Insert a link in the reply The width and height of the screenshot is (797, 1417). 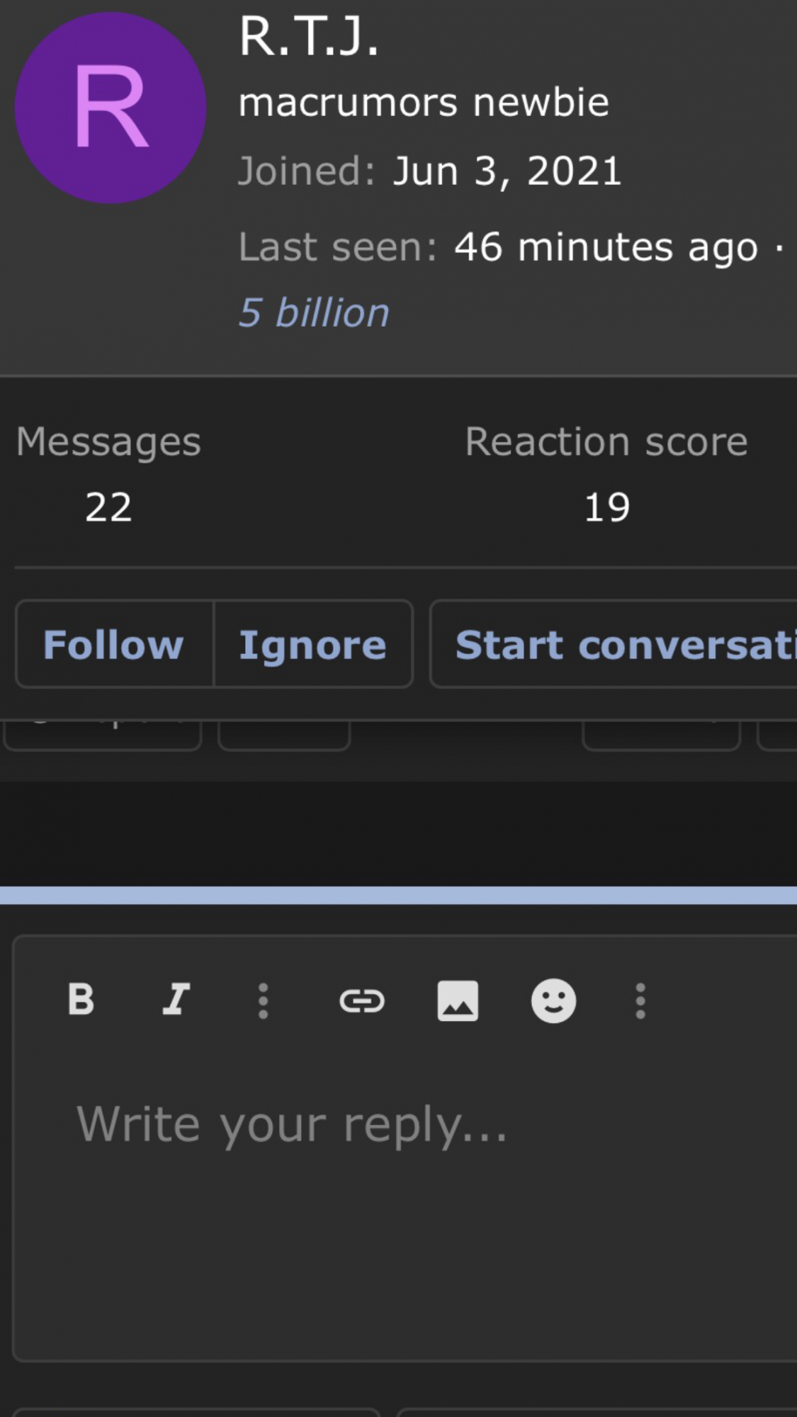click(362, 1000)
